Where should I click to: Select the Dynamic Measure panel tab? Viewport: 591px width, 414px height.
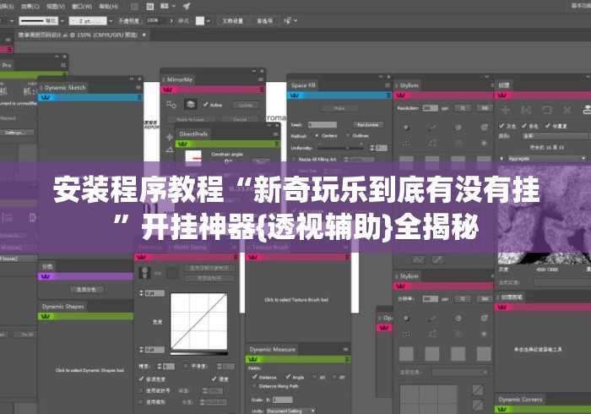[x=272, y=349]
